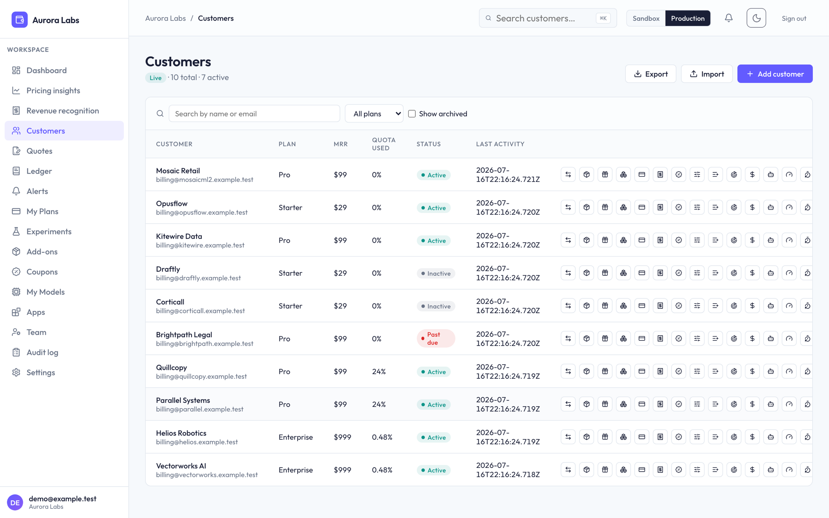Screen dimensions: 829x518
Task: Click the Export button
Action: tap(650, 74)
